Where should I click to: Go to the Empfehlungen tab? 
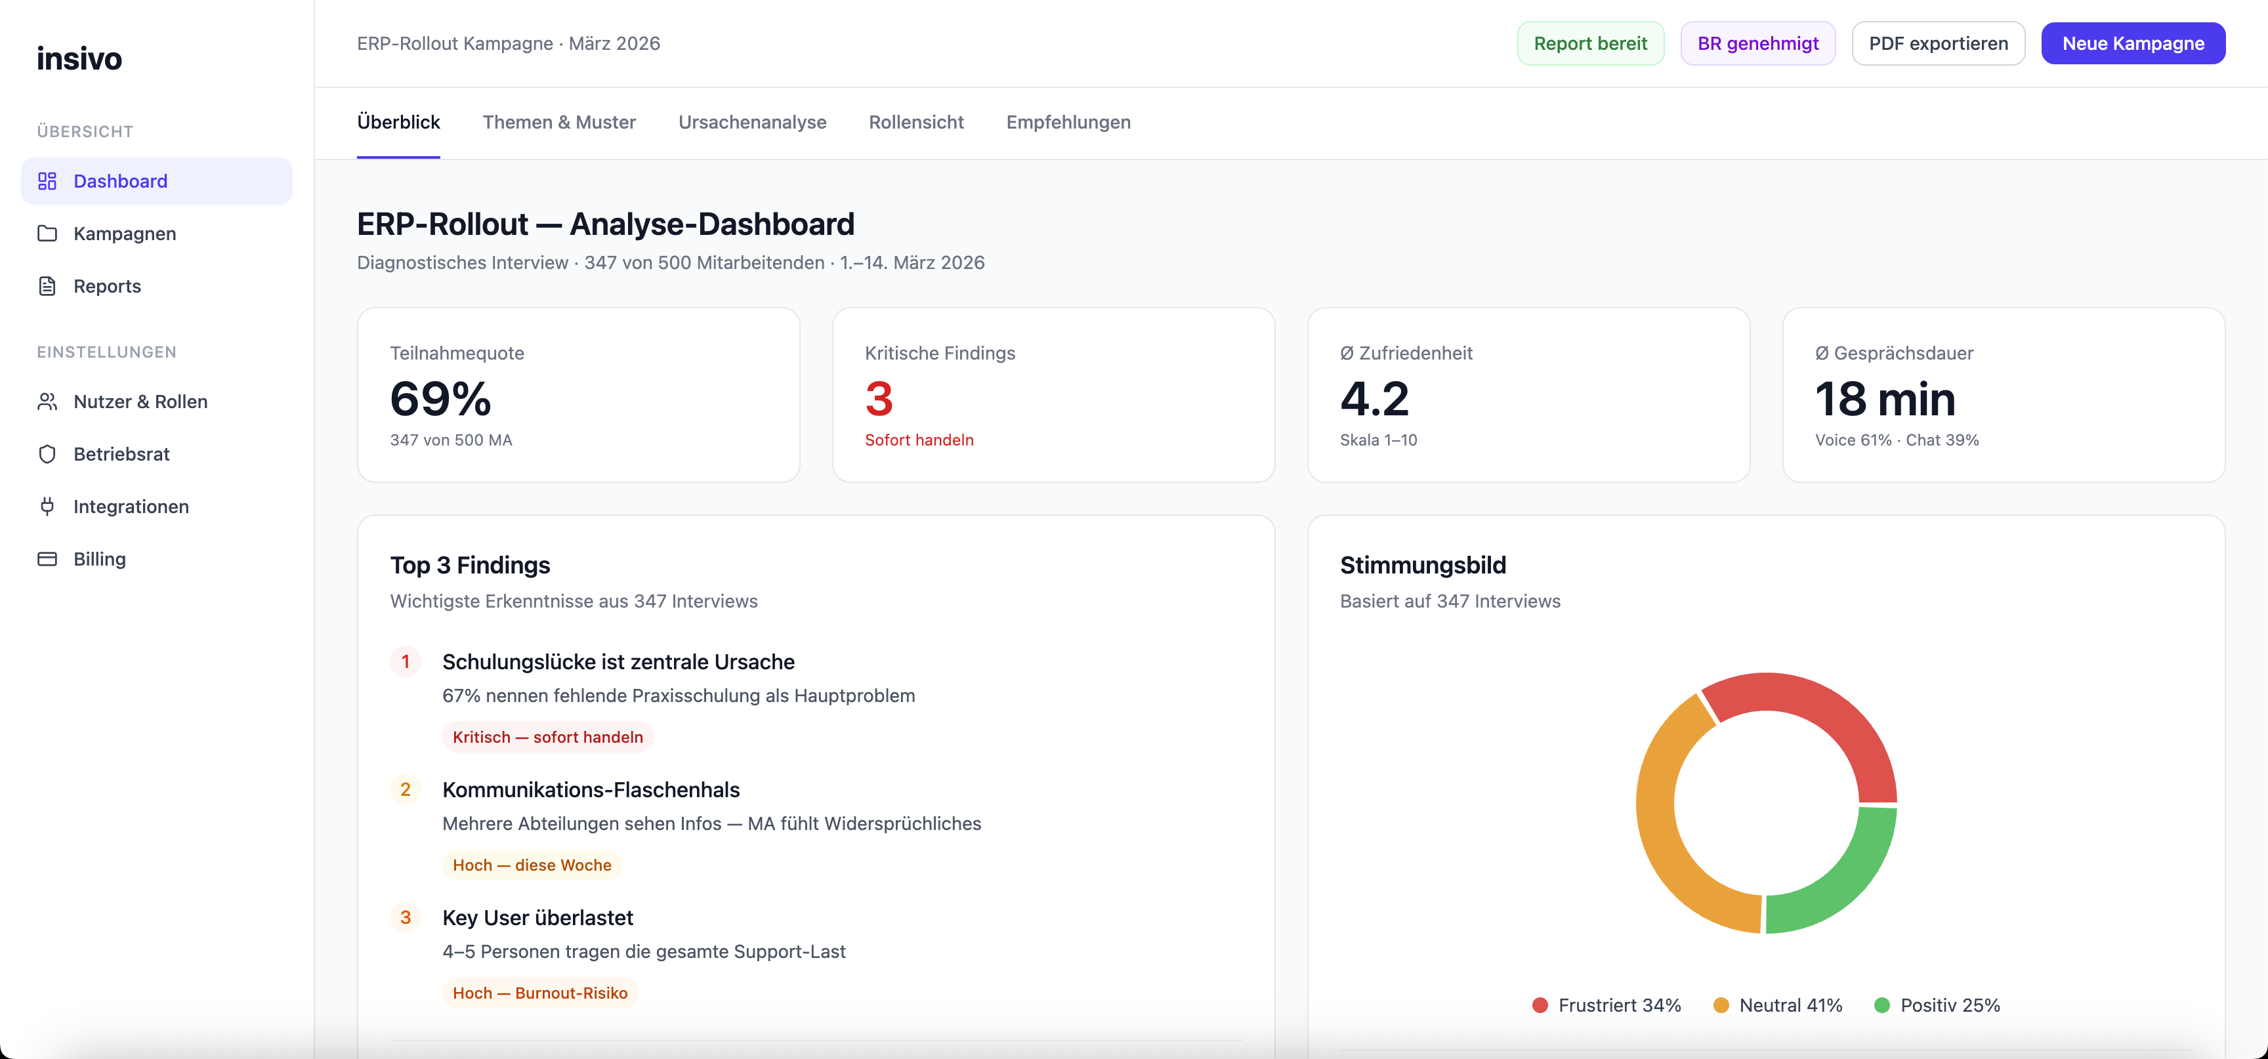point(1068,122)
